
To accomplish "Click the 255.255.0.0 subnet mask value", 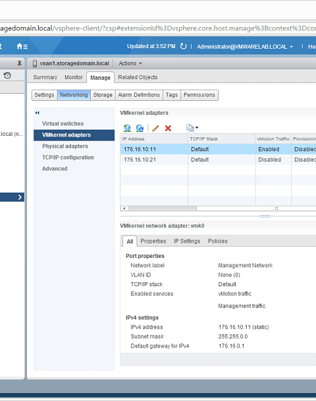I will [x=233, y=336].
